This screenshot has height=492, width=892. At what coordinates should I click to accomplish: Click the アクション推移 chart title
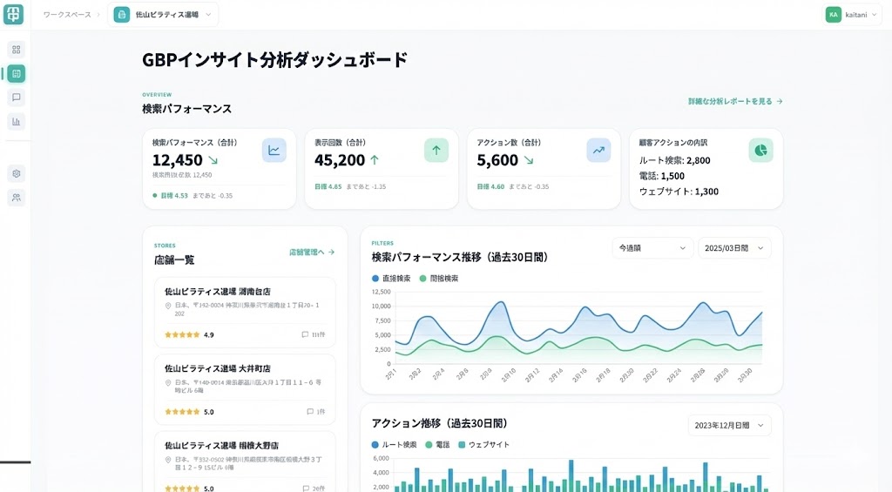(x=439, y=423)
